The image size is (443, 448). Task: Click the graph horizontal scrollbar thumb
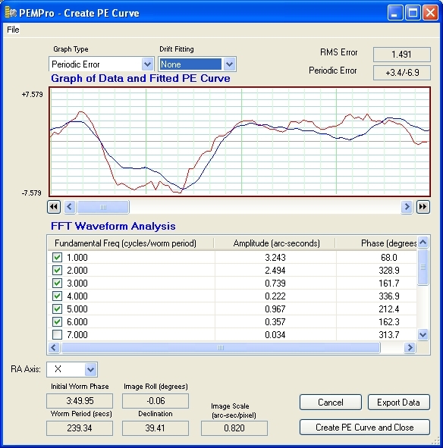[x=103, y=207]
